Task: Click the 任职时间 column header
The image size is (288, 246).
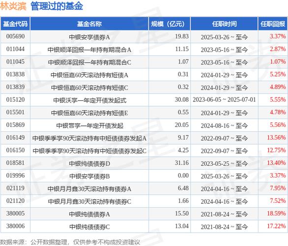Action: 224,24
